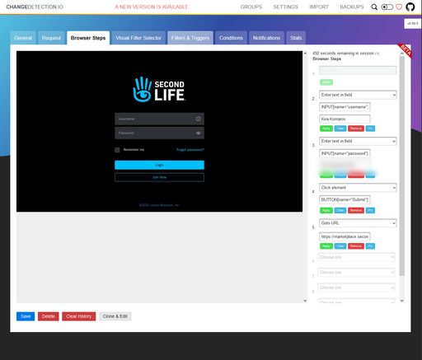Click the down arrow of steps list scrollbar
The height and width of the screenshot is (360, 422).
click(402, 301)
